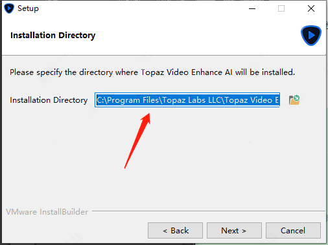The width and height of the screenshot is (328, 245).
Task: Click the 'Setup' window title text
Action: tap(28, 8)
